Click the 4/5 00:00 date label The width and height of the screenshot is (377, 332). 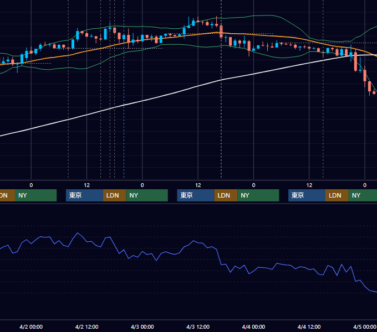(x=365, y=326)
